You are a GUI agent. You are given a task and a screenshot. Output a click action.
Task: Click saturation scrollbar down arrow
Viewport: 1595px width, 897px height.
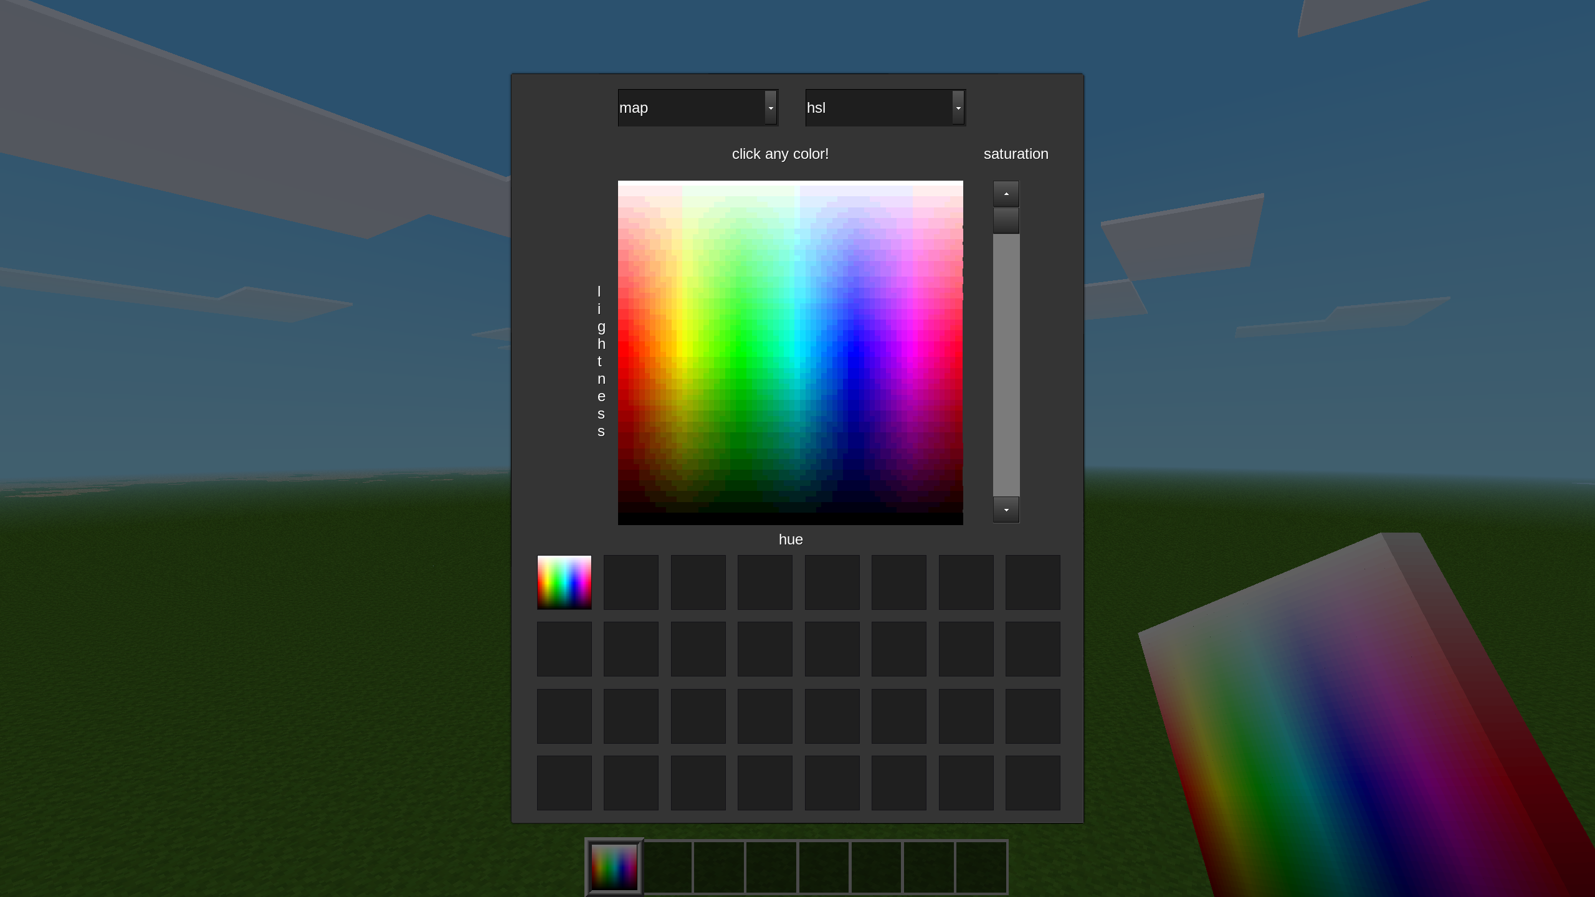1006,510
